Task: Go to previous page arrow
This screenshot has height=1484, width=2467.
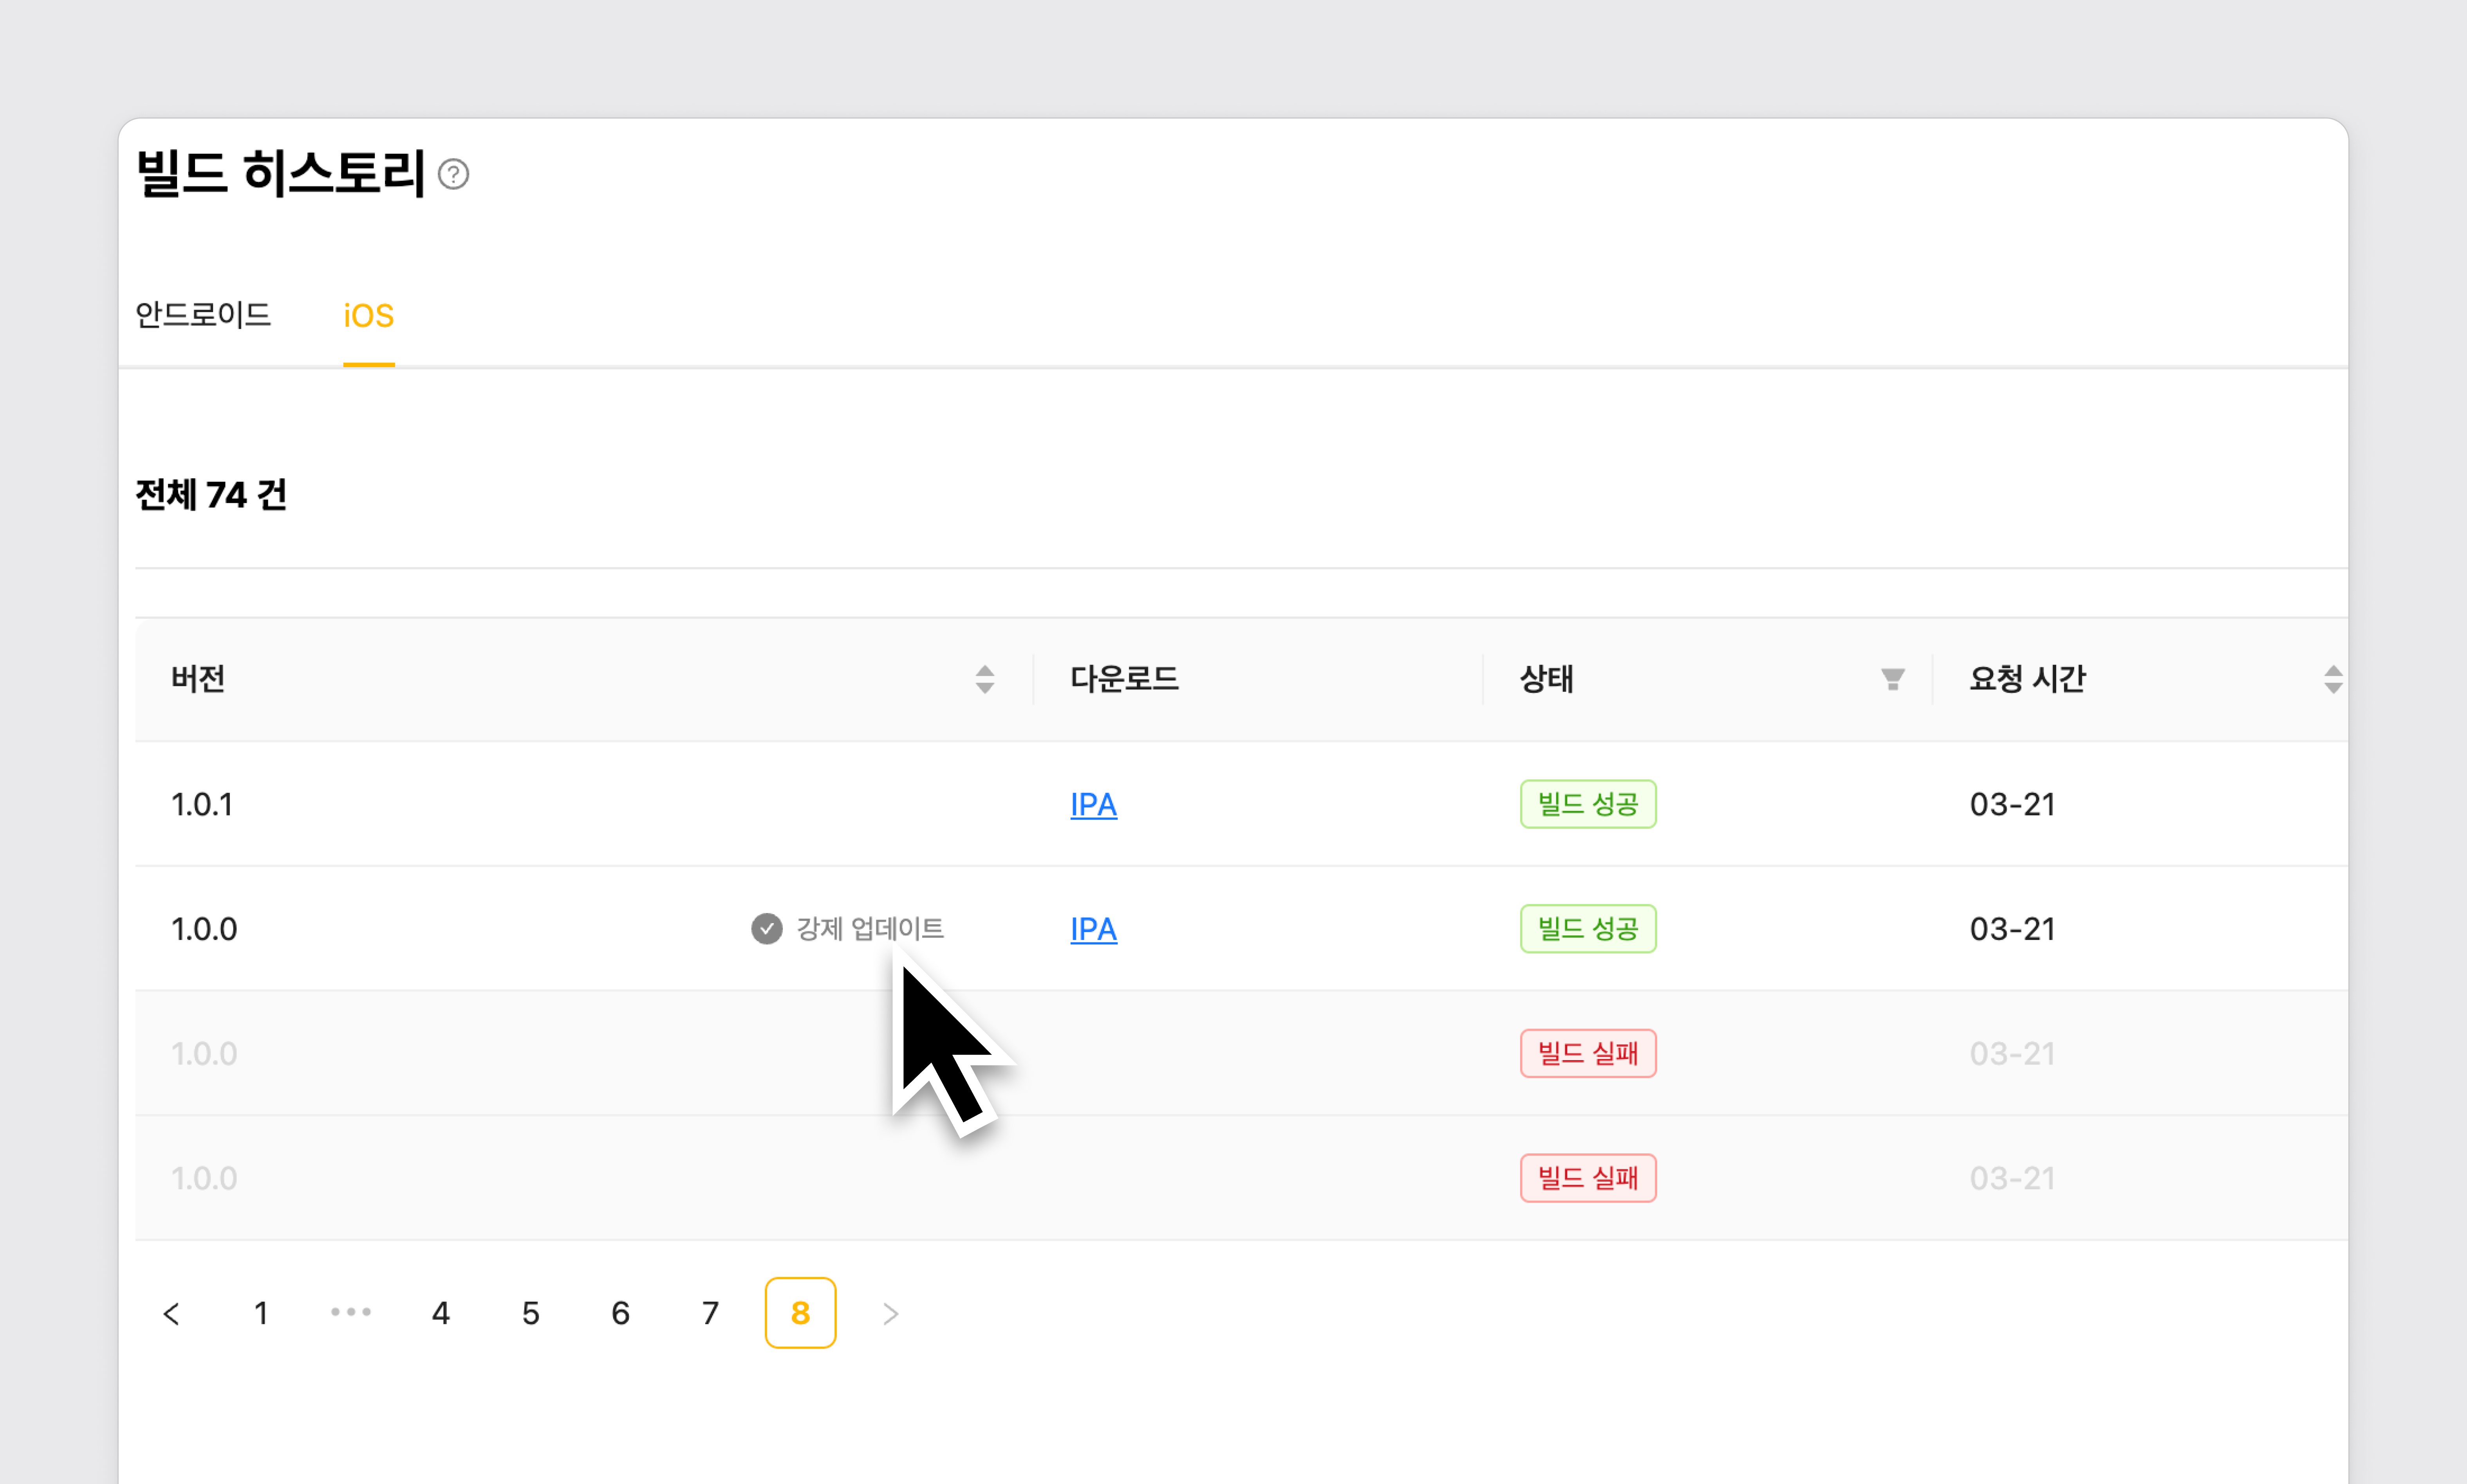Action: pyautogui.click(x=171, y=1313)
